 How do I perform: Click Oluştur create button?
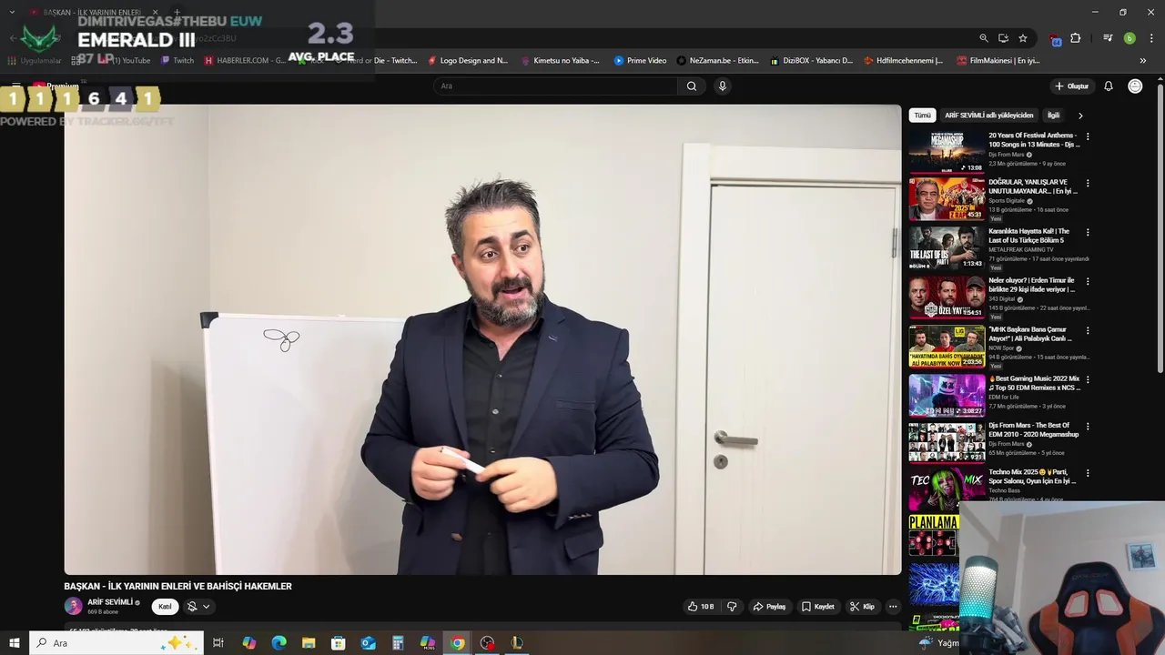(1072, 86)
